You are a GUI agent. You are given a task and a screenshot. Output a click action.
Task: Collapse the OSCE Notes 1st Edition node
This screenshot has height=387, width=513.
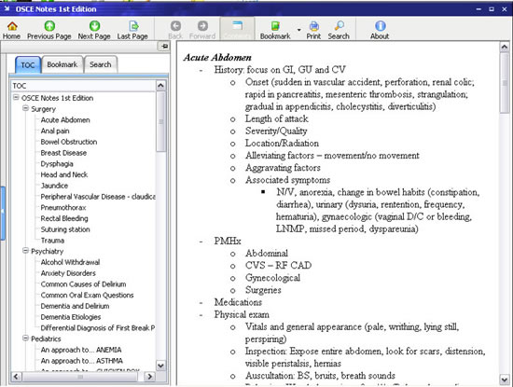pos(16,98)
